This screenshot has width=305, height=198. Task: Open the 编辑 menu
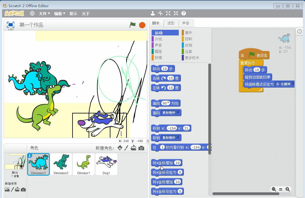pos(59,14)
